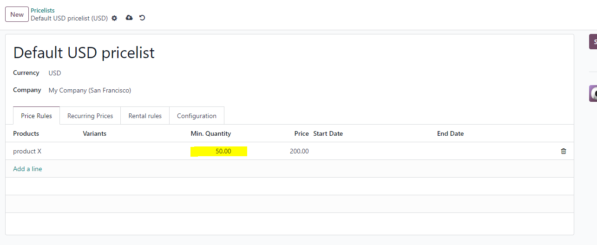
Task: Select the Price Rules tab
Action: coord(37,116)
